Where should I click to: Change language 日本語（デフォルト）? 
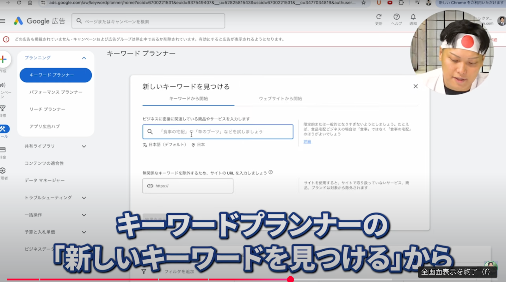(164, 145)
